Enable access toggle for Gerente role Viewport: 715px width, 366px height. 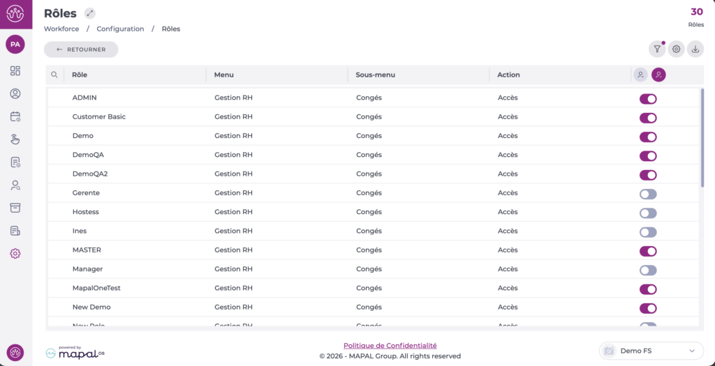tap(648, 194)
